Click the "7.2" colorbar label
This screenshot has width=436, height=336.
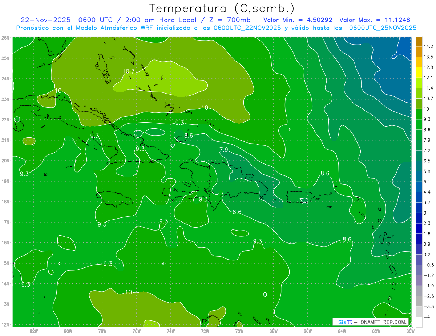point(427,150)
